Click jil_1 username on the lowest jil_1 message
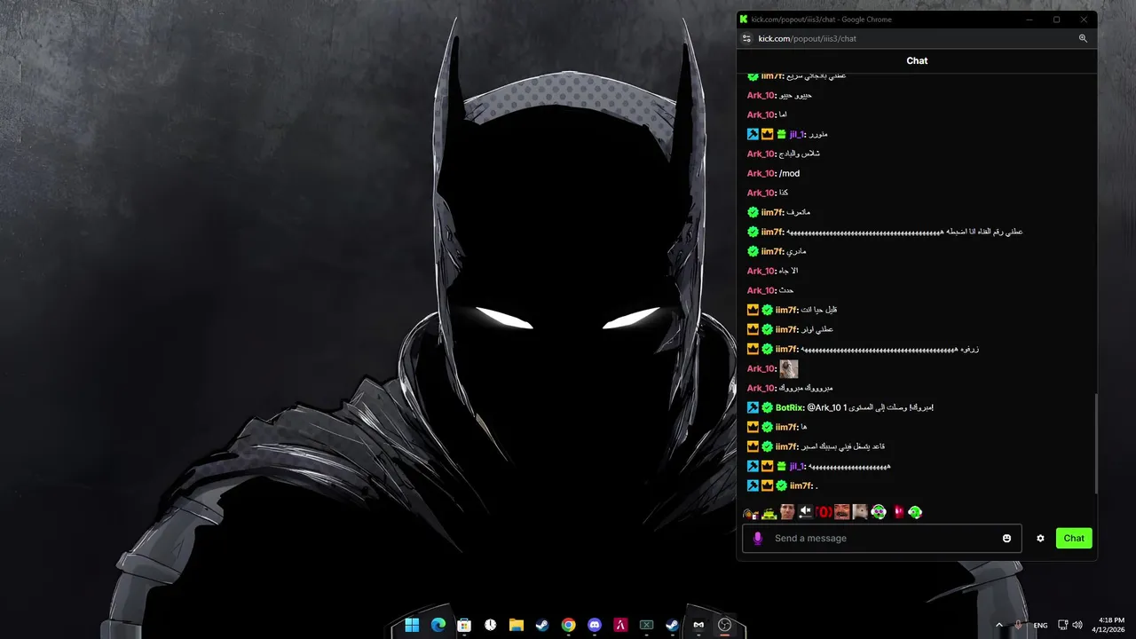 click(x=797, y=466)
